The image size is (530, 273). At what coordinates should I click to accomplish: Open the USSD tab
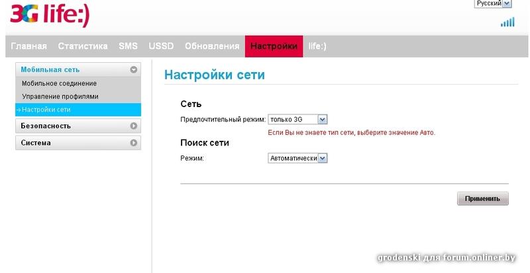(x=161, y=46)
